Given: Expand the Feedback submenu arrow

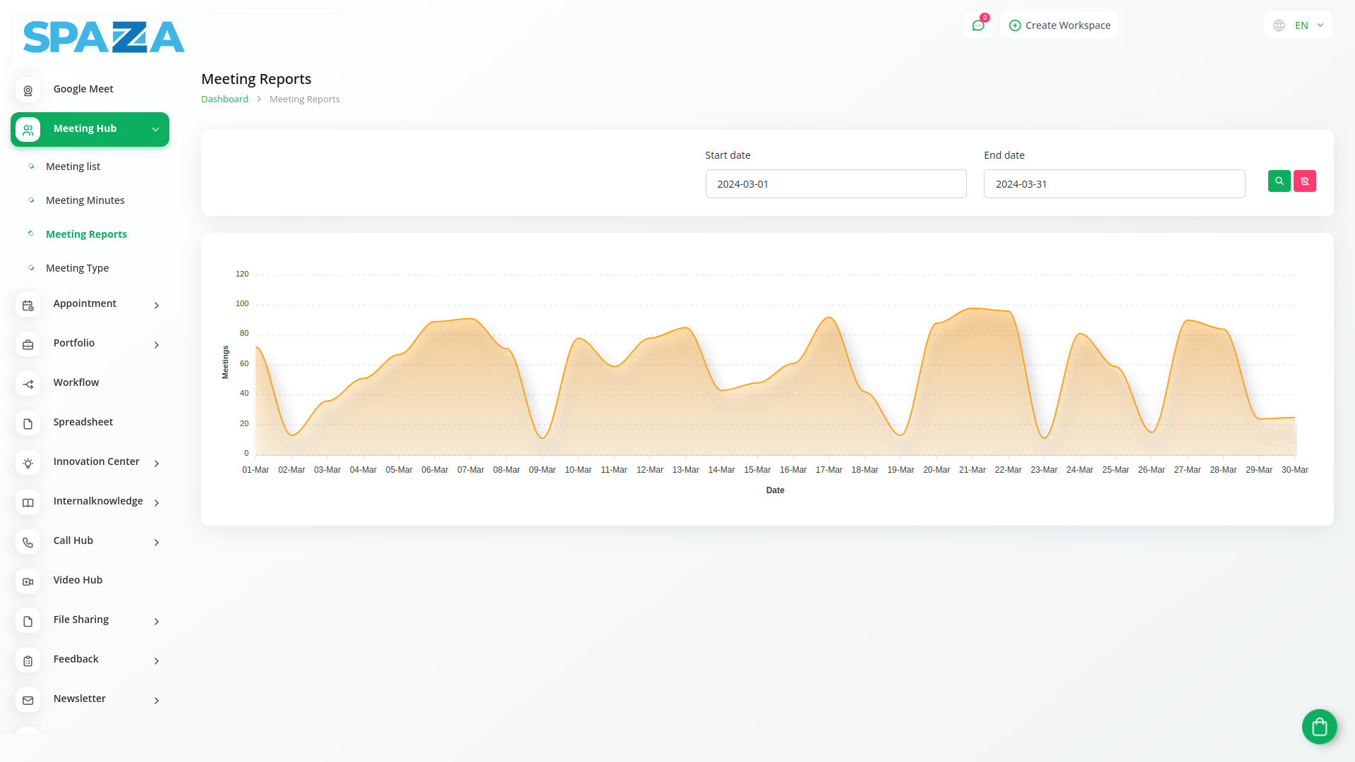Looking at the screenshot, I should 157,660.
